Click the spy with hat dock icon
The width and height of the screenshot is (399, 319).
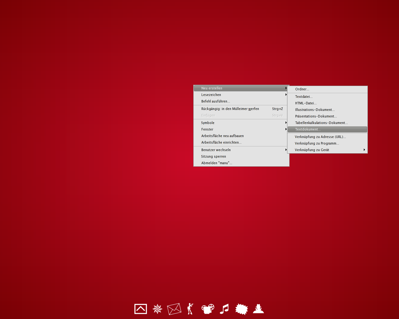(258, 309)
